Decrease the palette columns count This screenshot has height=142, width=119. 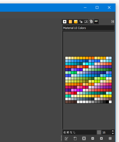113,133
